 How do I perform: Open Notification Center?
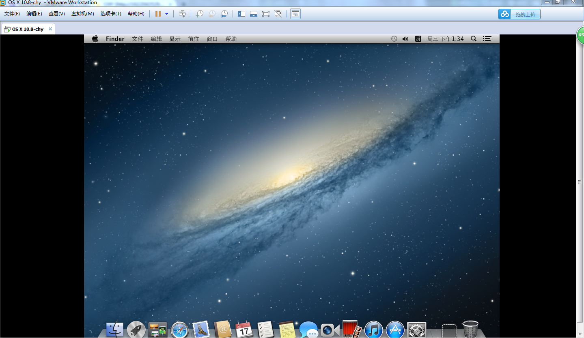click(487, 39)
